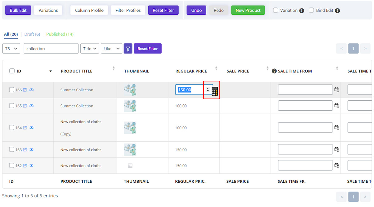Click the Bulk Edit button
Image resolution: width=374 pixels, height=207 pixels.
click(x=18, y=10)
